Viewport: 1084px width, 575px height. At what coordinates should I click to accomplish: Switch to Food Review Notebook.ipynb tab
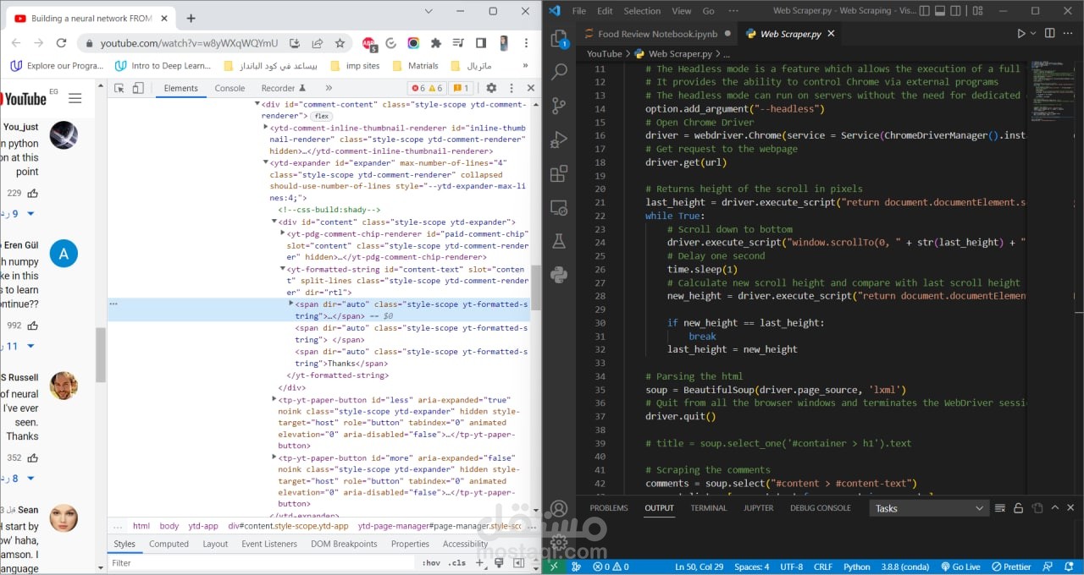tap(658, 34)
